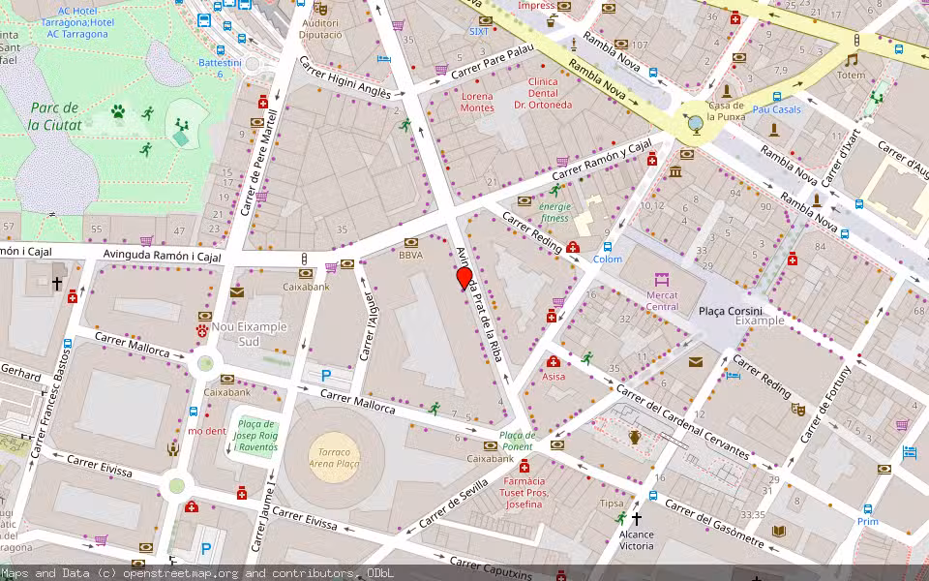Viewport: 929px width, 581px height.
Task: Select the bookshop icon near Carrer del Gasòmetre
Action: point(778,530)
